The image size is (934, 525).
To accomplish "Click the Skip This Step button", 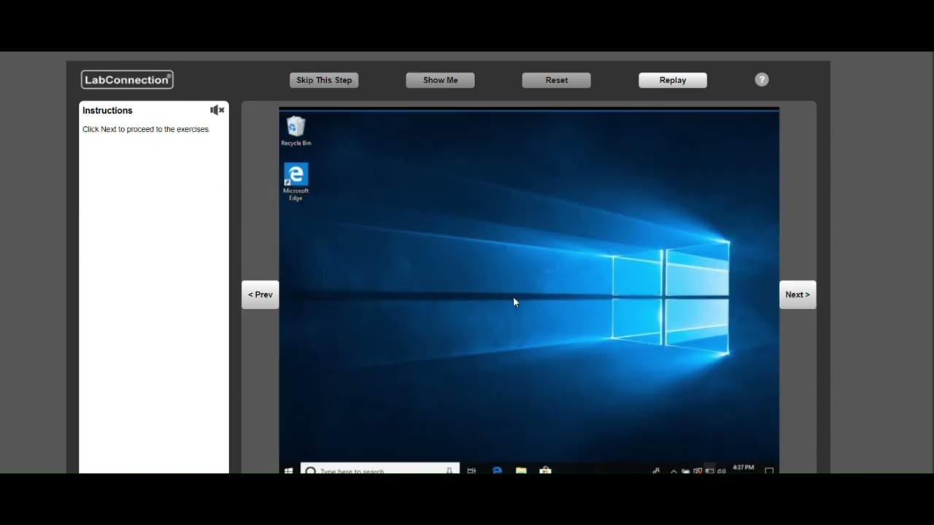I will click(x=324, y=80).
